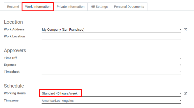The height and width of the screenshot is (108, 194).
Task: Expand the Timesheet approver dropdown
Action: pos(180,72)
